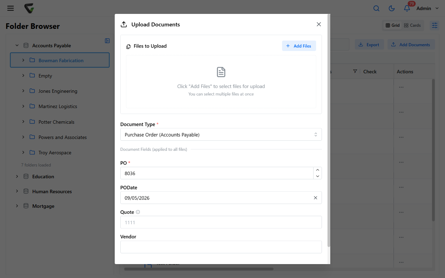The image size is (445, 278).
Task: Expand the Powers and Associates folder
Action: [x=23, y=137]
